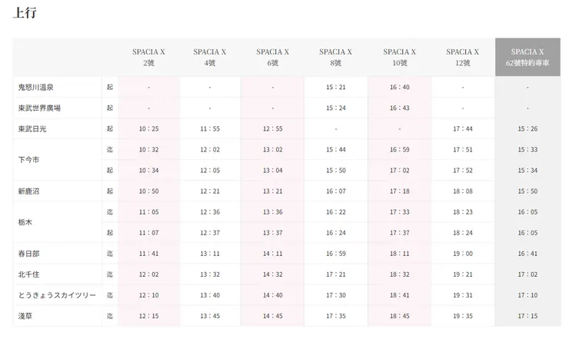Click the SPACIA X 6號 header cell
Viewport: 569px width, 339px height.
[x=272, y=57]
